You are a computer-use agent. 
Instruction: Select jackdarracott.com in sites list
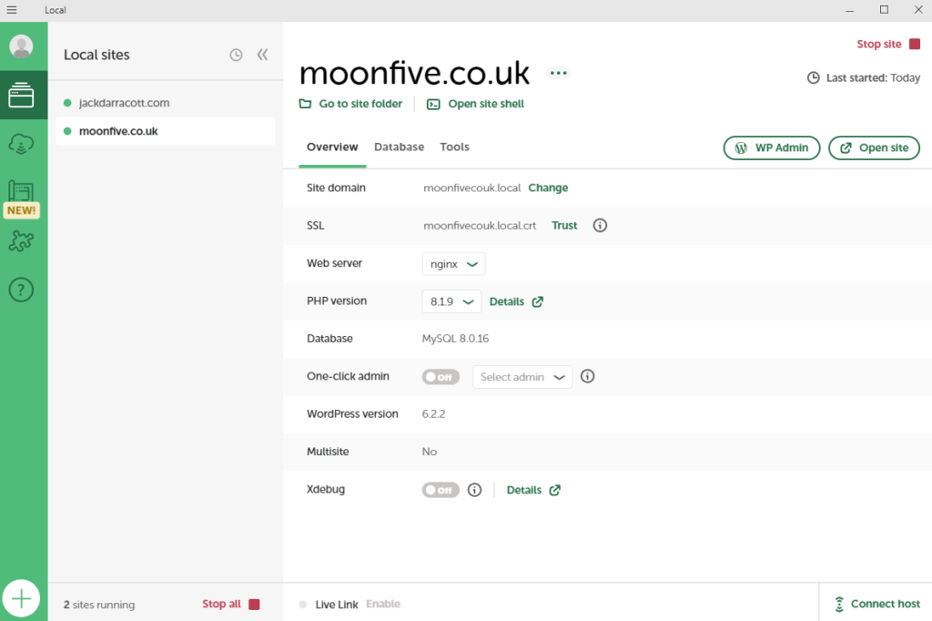(x=166, y=103)
